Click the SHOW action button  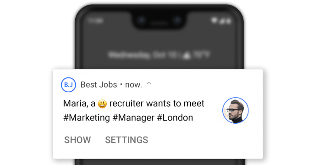pos(77,140)
